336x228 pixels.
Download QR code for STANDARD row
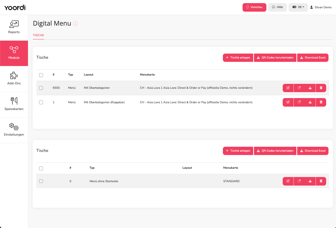[x=310, y=181]
